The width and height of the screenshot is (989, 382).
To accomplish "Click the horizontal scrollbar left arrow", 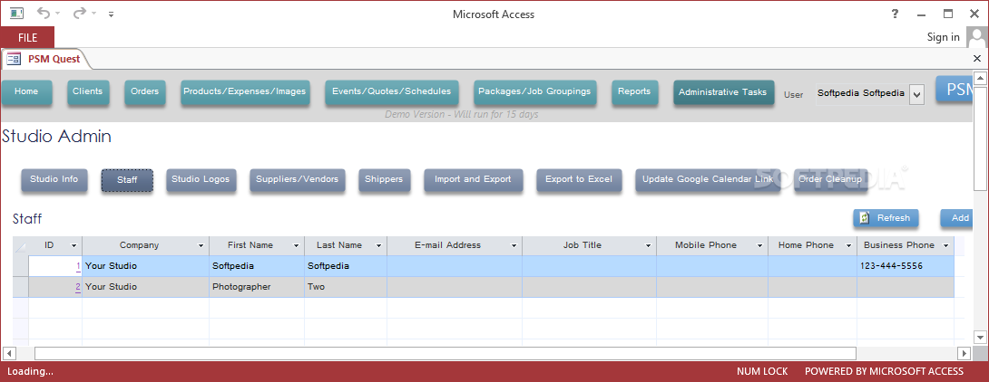I will [9, 353].
